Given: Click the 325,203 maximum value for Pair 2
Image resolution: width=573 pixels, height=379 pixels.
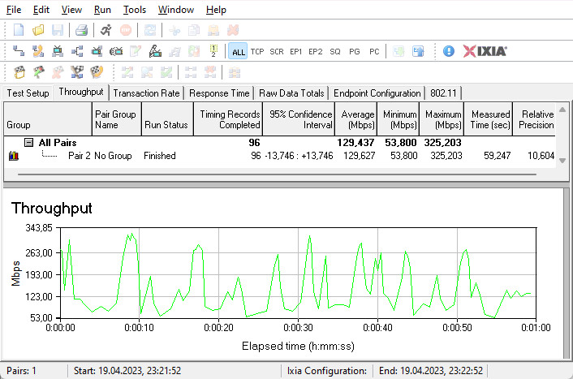Looking at the screenshot, I should pos(446,156).
